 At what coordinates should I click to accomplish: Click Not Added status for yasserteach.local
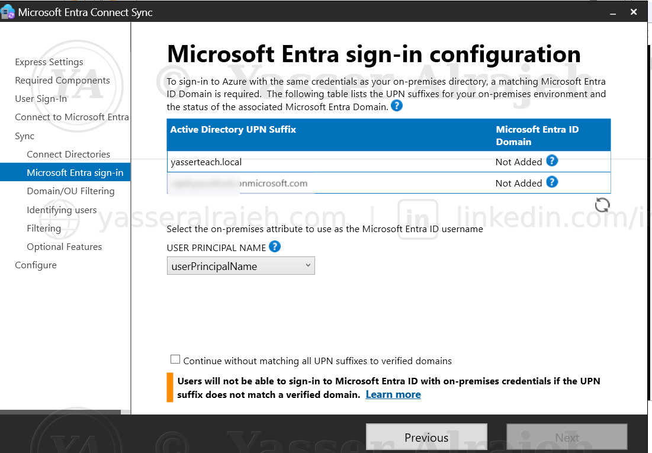click(x=519, y=162)
